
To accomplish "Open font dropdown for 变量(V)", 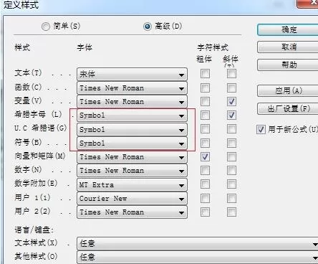I will click(x=132, y=102).
